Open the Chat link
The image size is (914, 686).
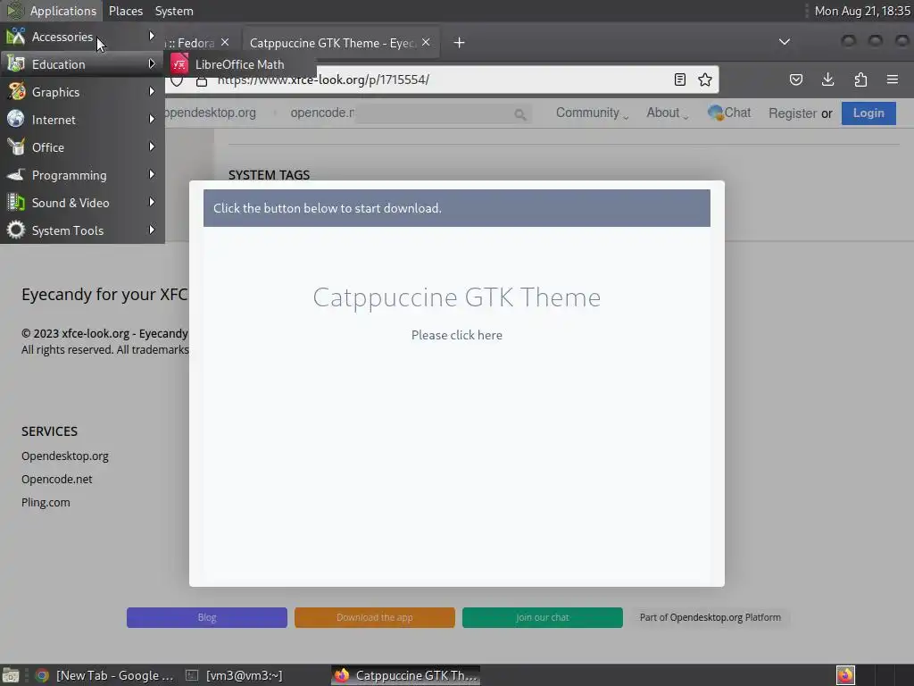(729, 113)
